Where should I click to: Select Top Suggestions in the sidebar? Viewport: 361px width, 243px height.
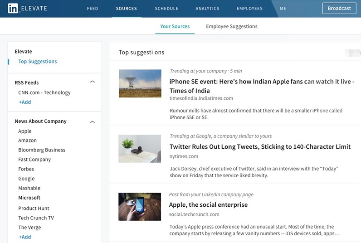click(x=38, y=62)
